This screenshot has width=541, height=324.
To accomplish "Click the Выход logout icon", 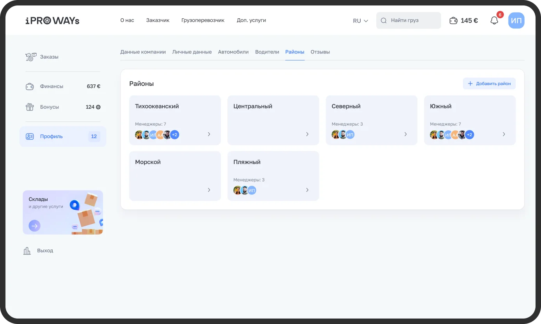I will 27,251.
